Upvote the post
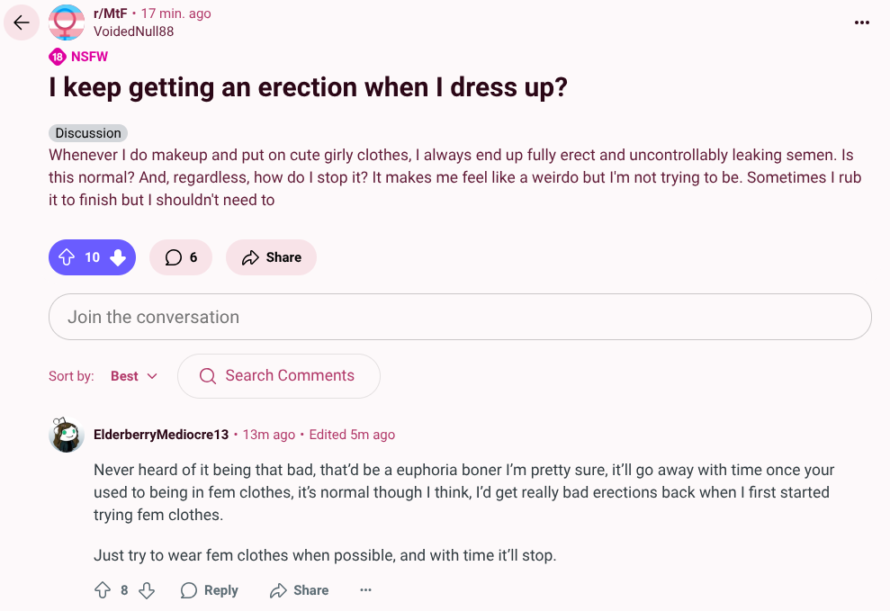Image resolution: width=890 pixels, height=611 pixels. click(x=67, y=257)
